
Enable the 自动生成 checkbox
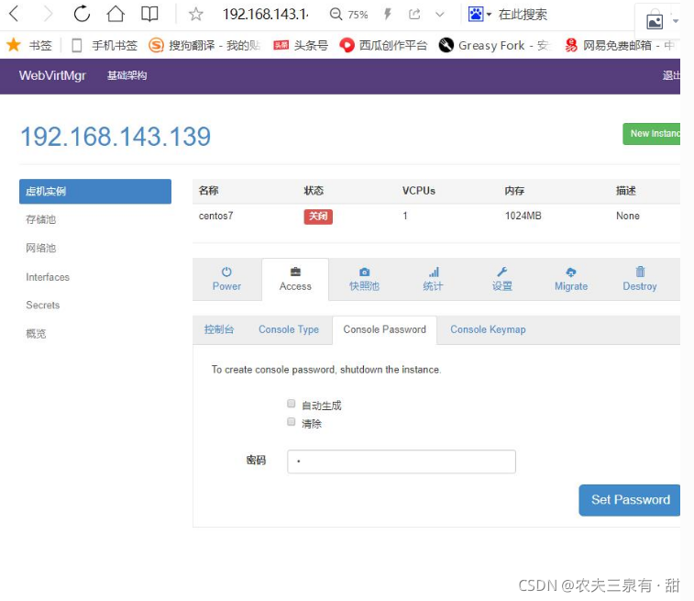coord(292,404)
